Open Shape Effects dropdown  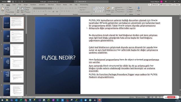pos(120,12)
